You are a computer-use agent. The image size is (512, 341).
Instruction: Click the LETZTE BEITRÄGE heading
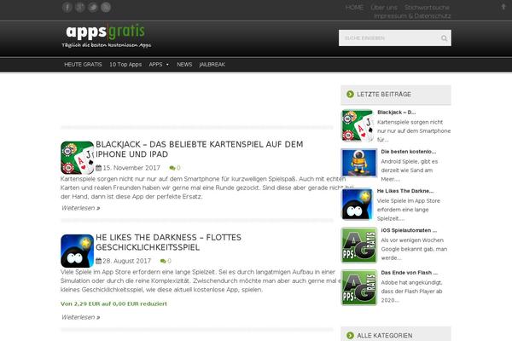384,95
